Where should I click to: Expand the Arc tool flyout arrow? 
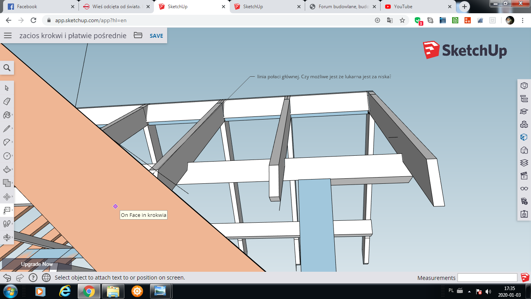point(12,142)
